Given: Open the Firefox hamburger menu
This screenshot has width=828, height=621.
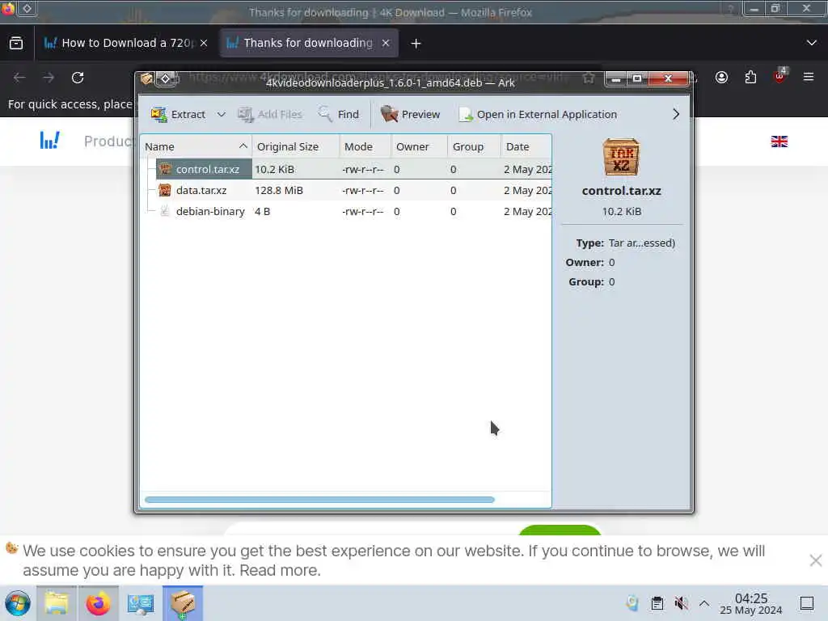Looking at the screenshot, I should coord(809,78).
